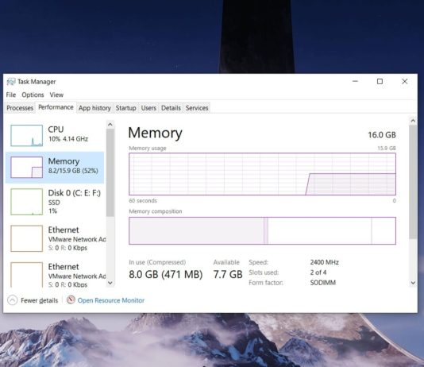Click the details pane scrollbar thumb

(413, 182)
